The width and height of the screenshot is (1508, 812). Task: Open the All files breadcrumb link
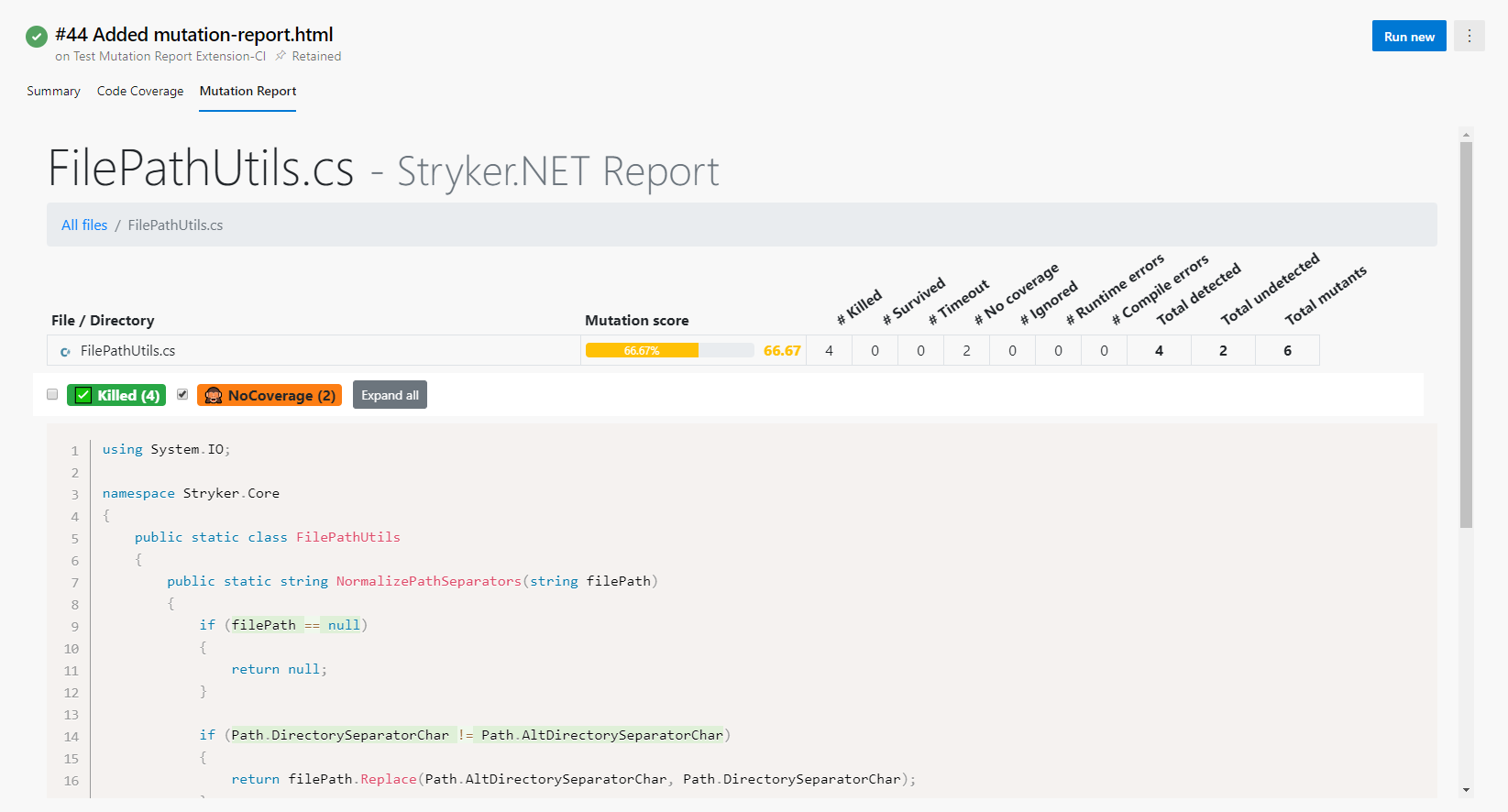(x=84, y=225)
